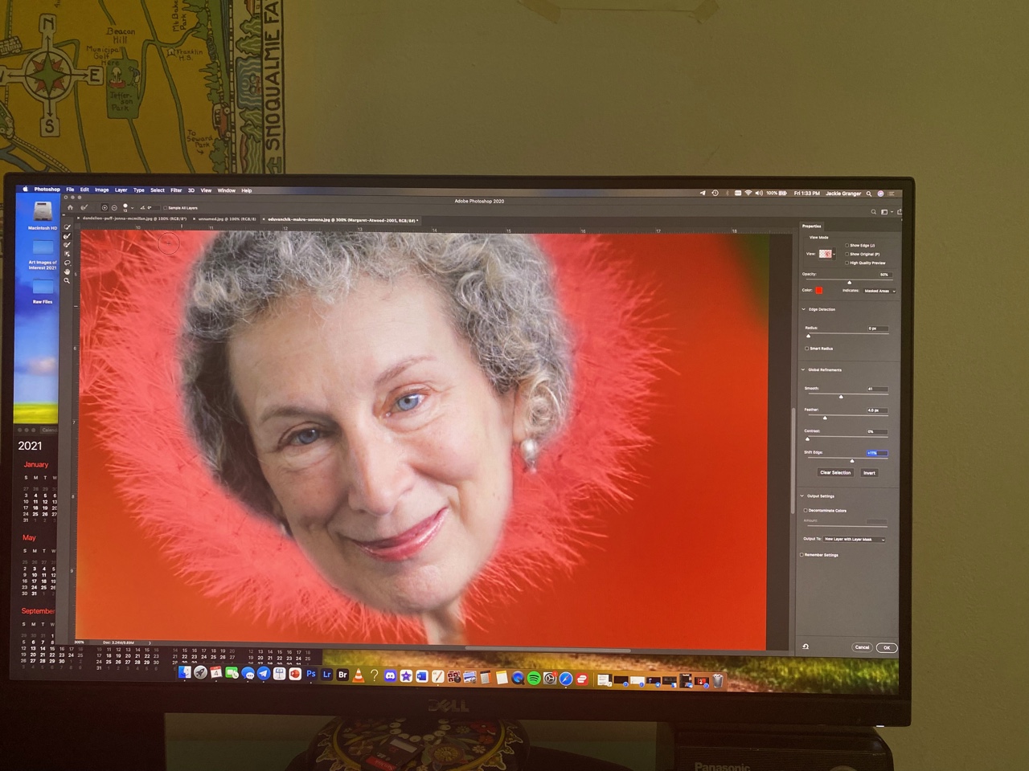Select the Refine Edge Brush tool

(67, 236)
